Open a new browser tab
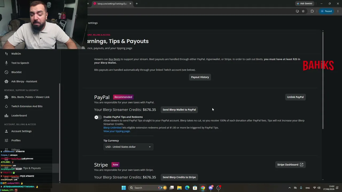The width and height of the screenshot is (342, 192). pos(137,3)
